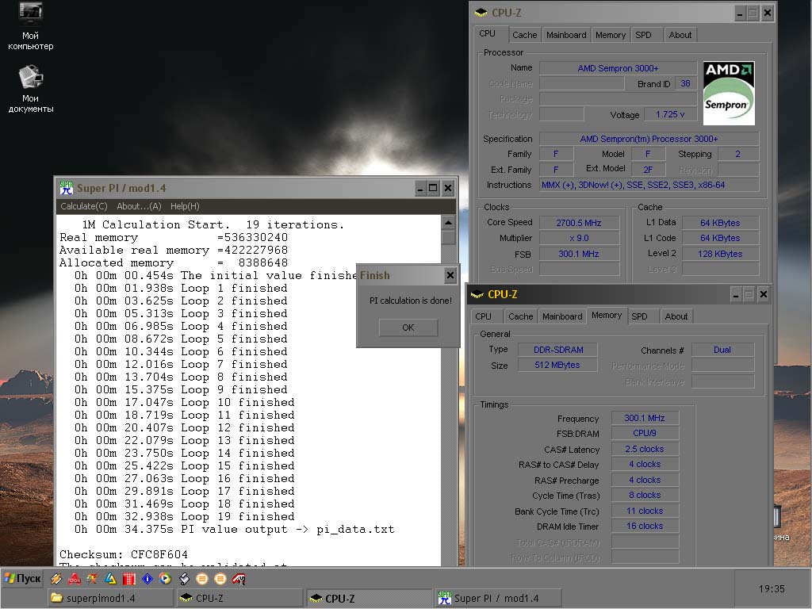Click the DRAM Idle Timer value 16 clocks
The image size is (812, 609).
(x=644, y=527)
